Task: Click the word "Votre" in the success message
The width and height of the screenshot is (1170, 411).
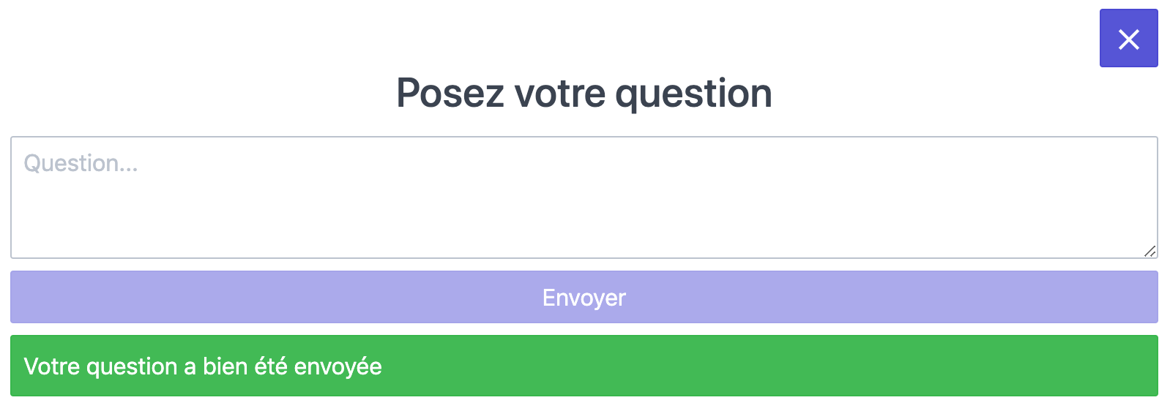Action: click(51, 366)
